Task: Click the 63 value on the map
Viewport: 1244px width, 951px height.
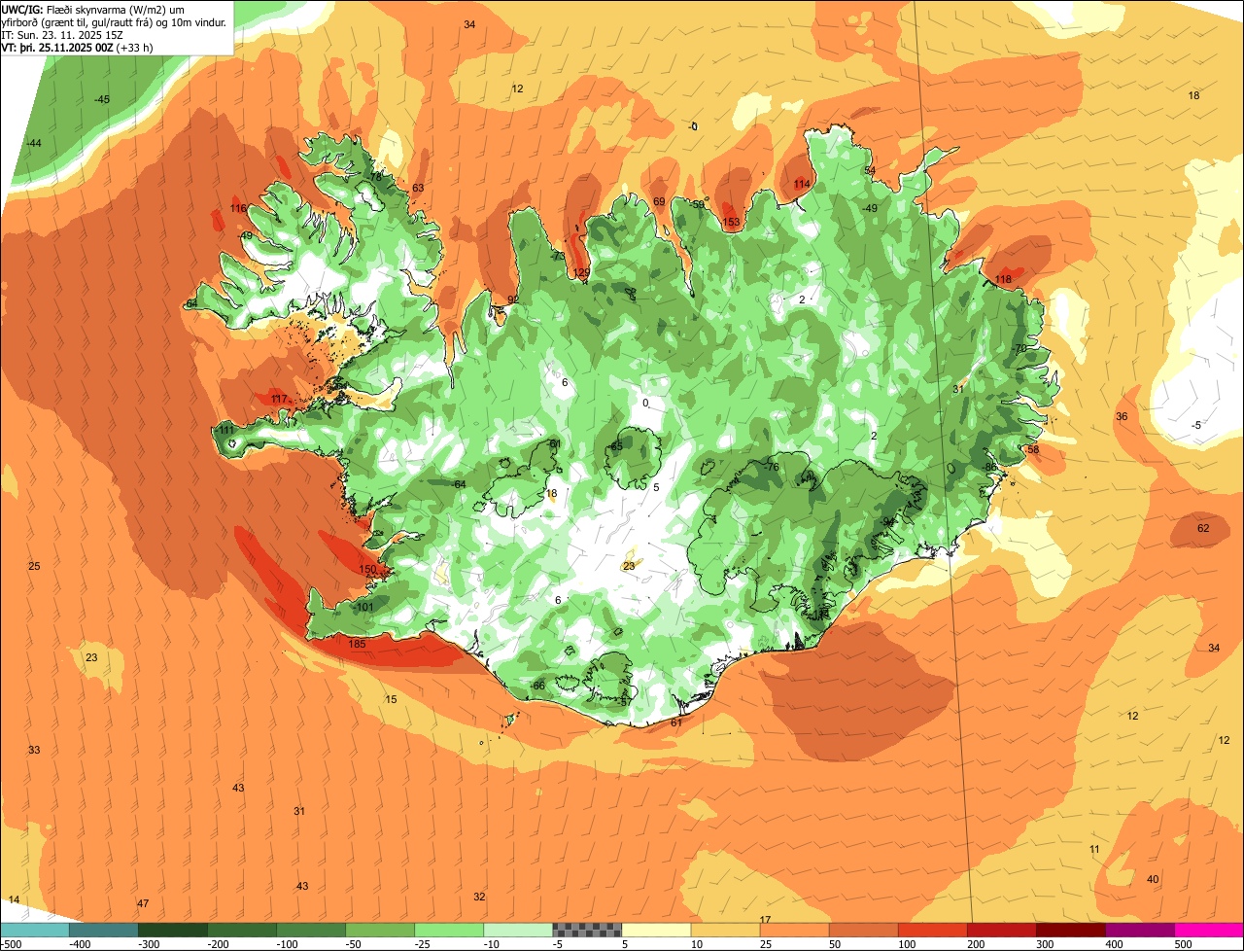Action: 418,188
